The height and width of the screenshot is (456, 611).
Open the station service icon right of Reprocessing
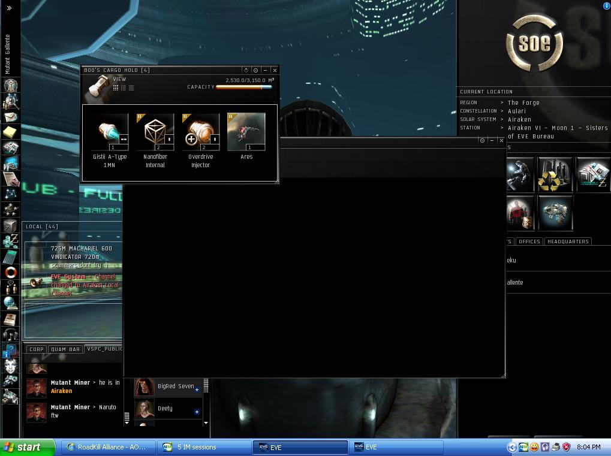(x=593, y=174)
